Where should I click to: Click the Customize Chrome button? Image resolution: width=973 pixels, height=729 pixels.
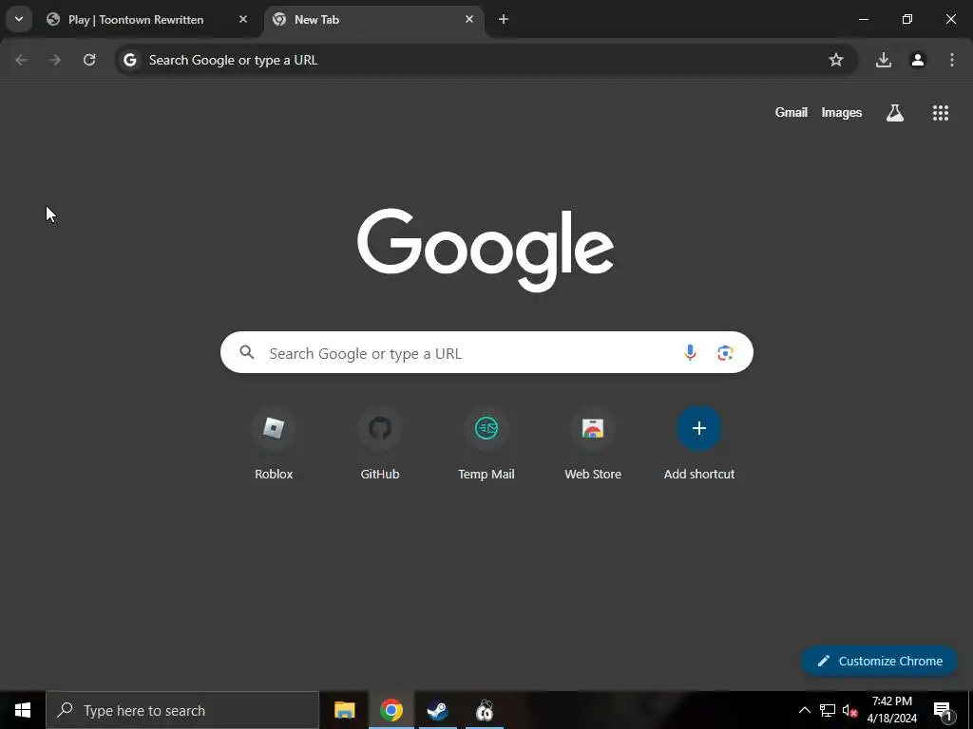(879, 661)
